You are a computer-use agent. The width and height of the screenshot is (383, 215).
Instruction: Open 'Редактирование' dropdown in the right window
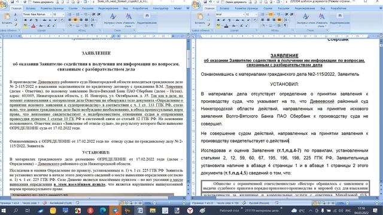(339, 19)
